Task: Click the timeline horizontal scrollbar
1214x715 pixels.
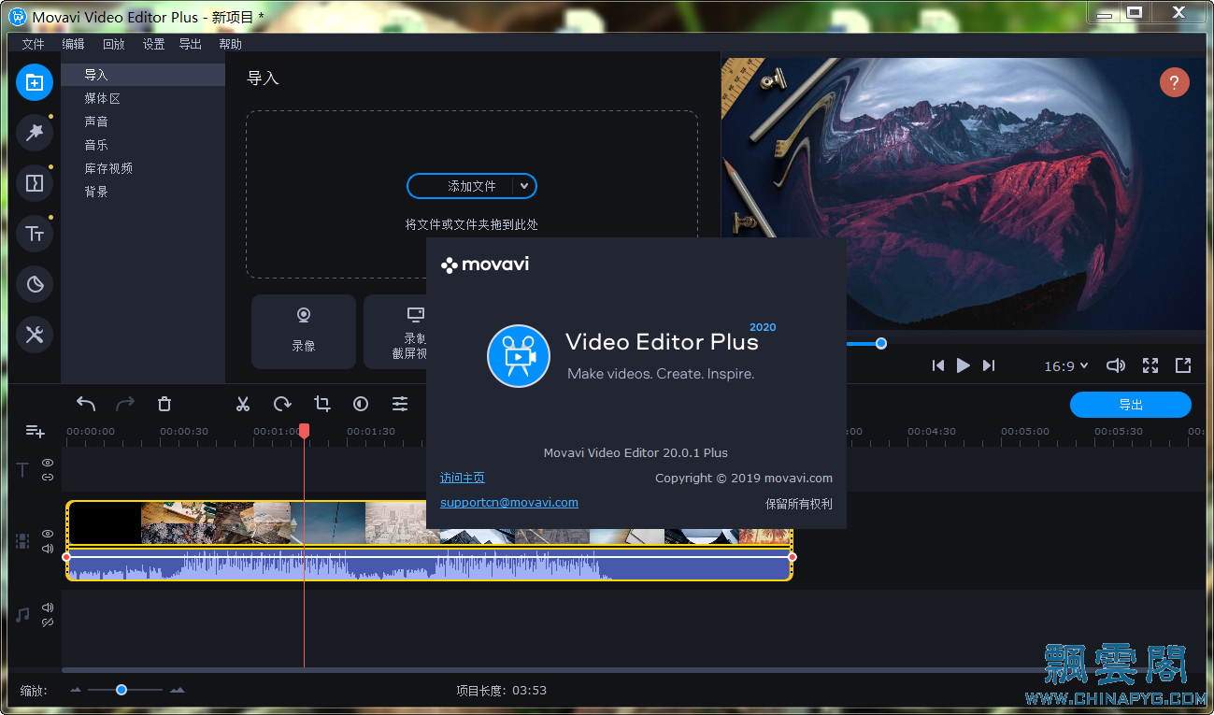Action: [633, 670]
